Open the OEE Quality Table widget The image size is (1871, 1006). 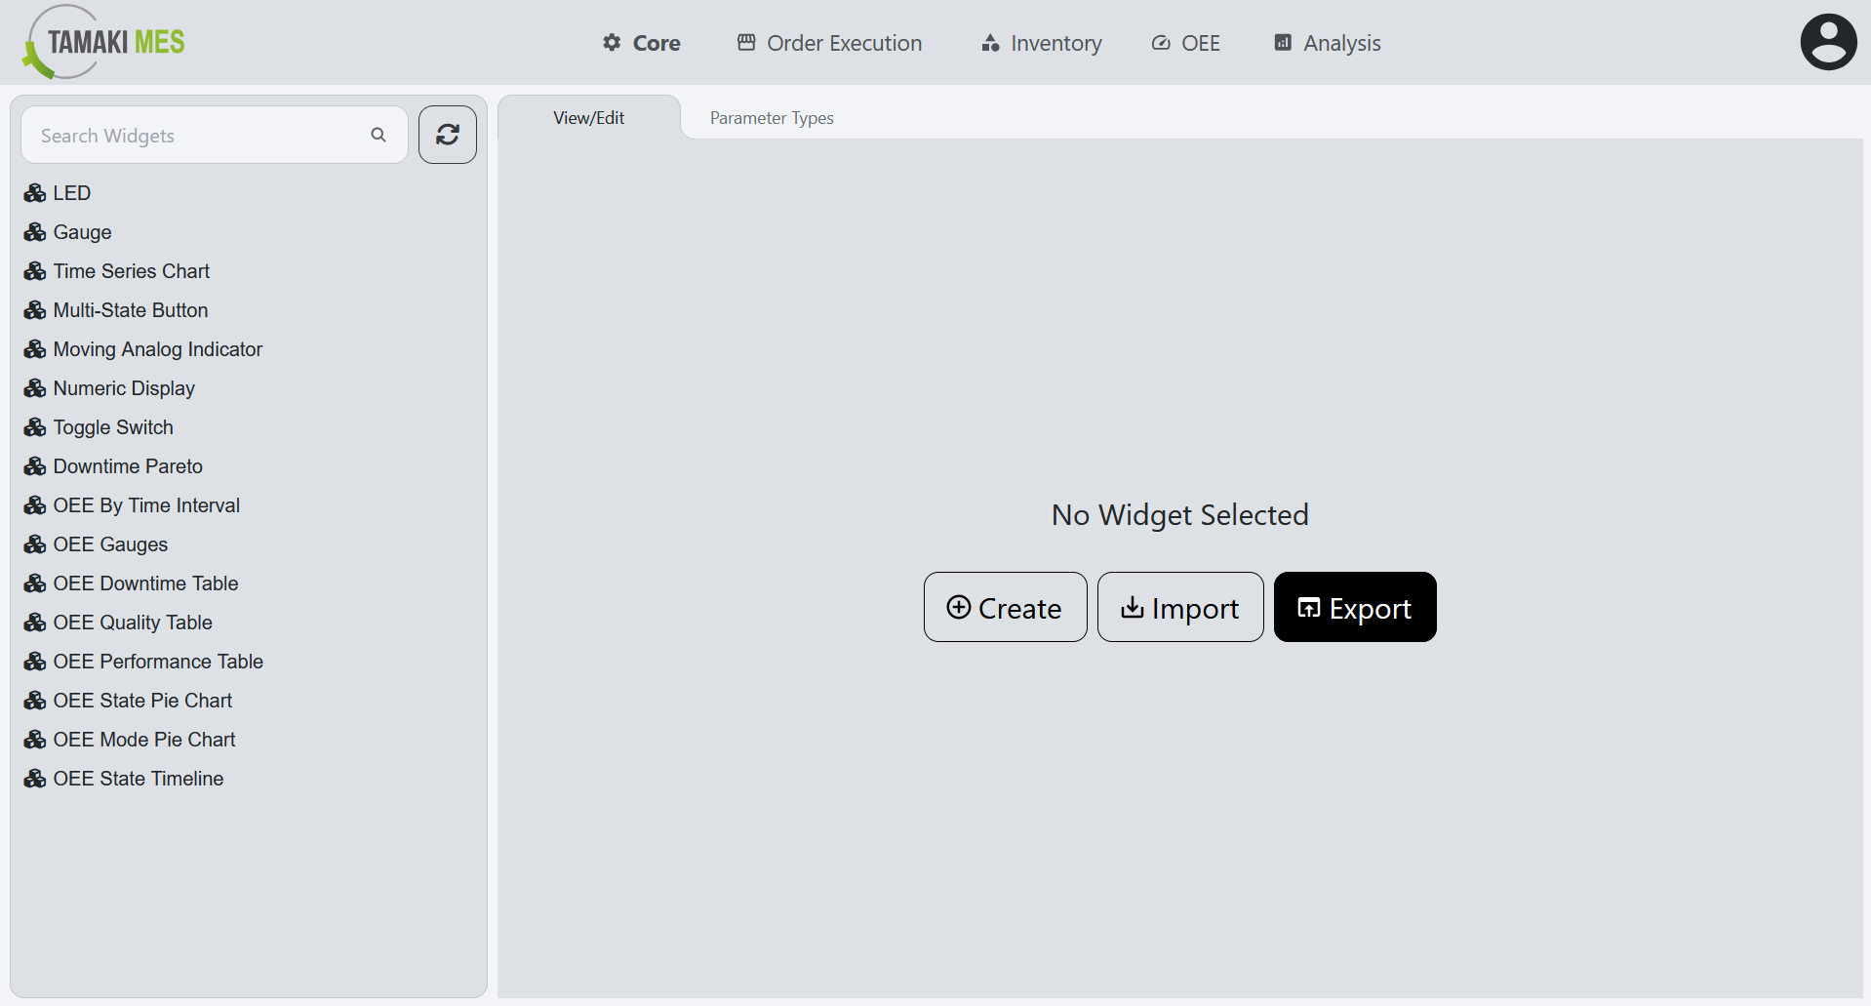click(x=133, y=622)
